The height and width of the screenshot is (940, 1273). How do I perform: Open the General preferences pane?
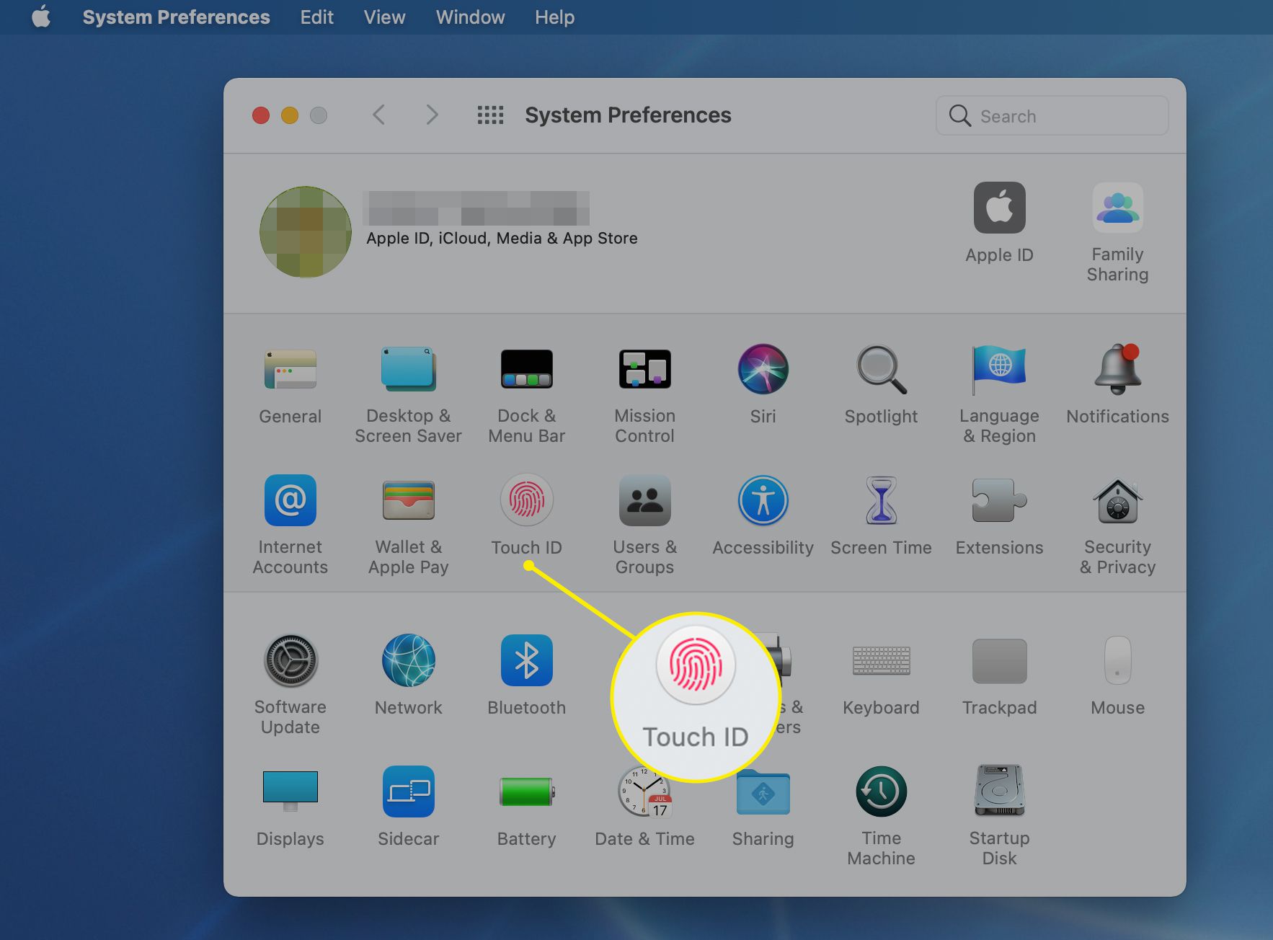[290, 370]
